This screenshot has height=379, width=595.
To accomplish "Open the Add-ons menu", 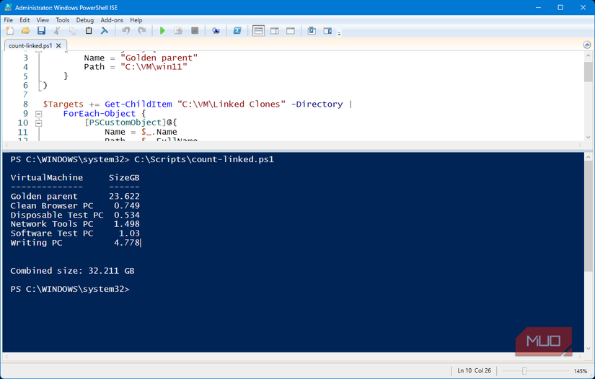I will (112, 20).
